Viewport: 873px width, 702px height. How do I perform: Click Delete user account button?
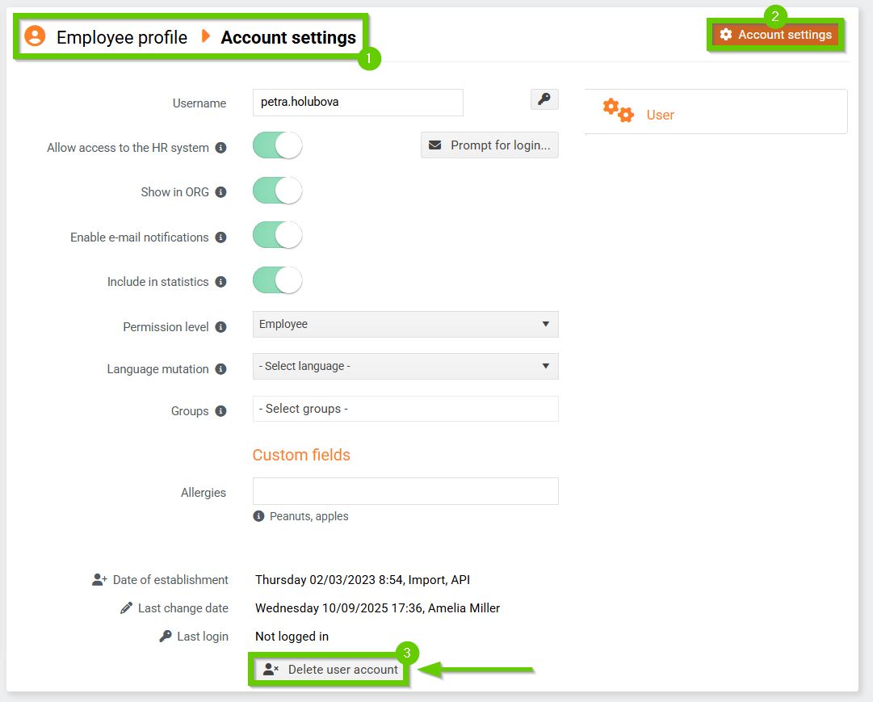coord(331,670)
